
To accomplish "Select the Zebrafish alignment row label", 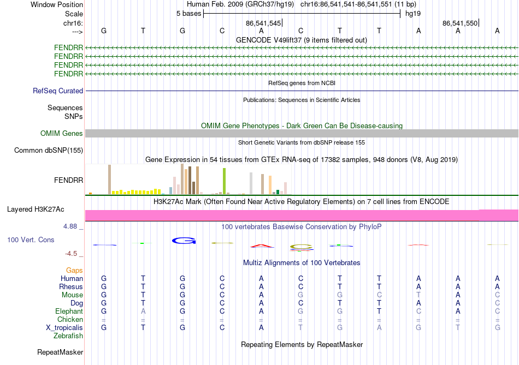I will tap(68, 336).
